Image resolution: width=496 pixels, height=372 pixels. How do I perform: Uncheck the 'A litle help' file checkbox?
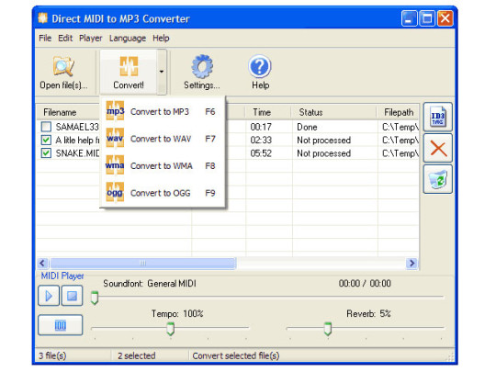click(x=46, y=141)
